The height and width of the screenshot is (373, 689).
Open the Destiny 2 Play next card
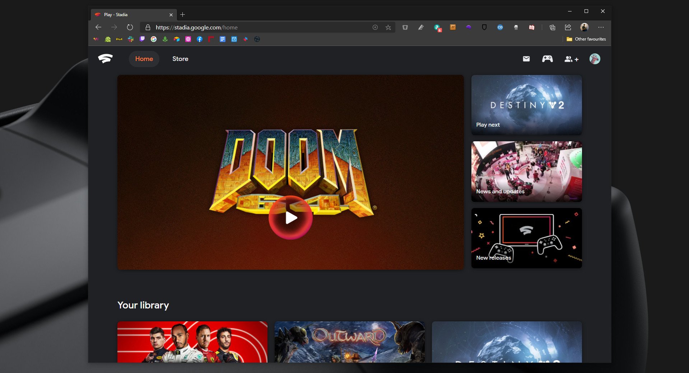click(x=526, y=105)
